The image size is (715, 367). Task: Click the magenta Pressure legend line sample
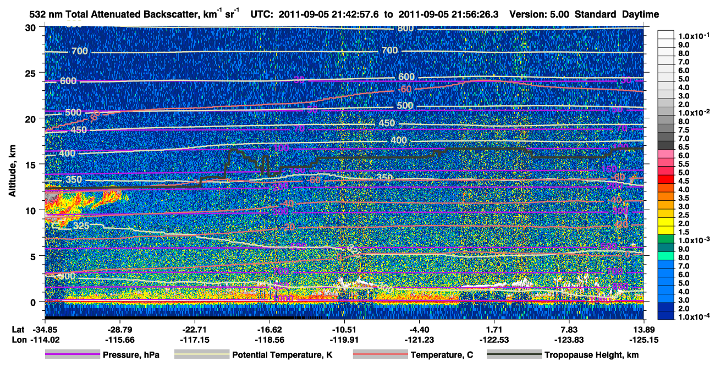click(x=71, y=355)
